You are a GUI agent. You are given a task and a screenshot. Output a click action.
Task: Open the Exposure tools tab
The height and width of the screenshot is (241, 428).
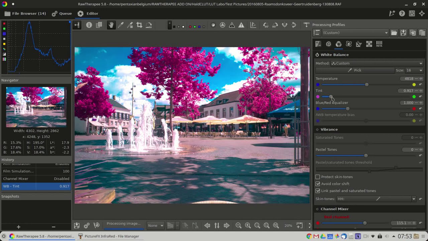(318, 44)
